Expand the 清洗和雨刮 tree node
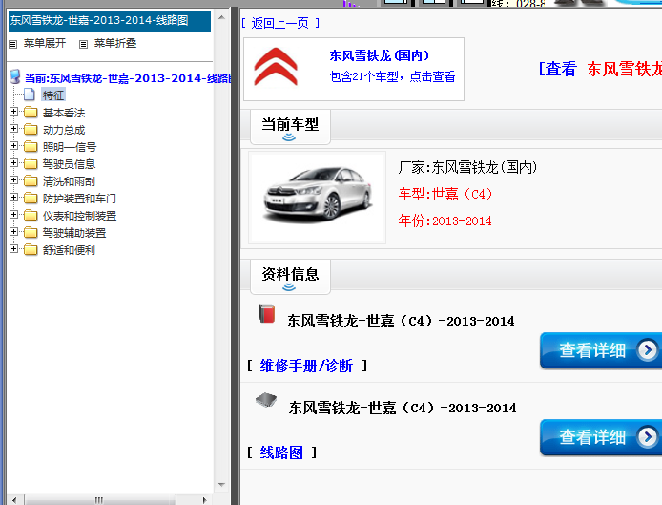Image resolution: width=662 pixels, height=505 pixels. pos(13,180)
